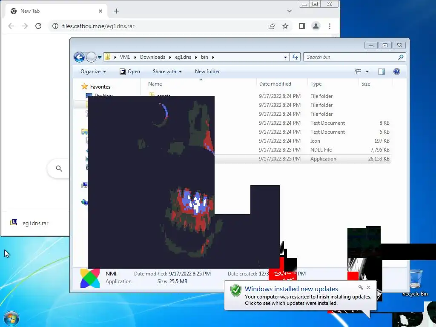Viewport: 436px width, 327px height.
Task: Close the Chrome New Tab
Action: coord(100,11)
